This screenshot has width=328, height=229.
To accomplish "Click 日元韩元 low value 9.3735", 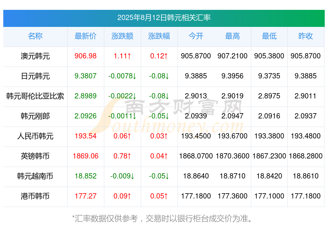I will tap(269, 76).
